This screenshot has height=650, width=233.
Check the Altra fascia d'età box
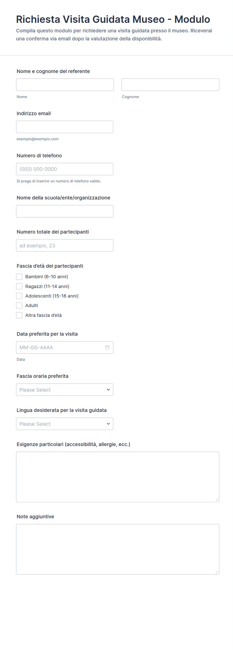pos(19,315)
